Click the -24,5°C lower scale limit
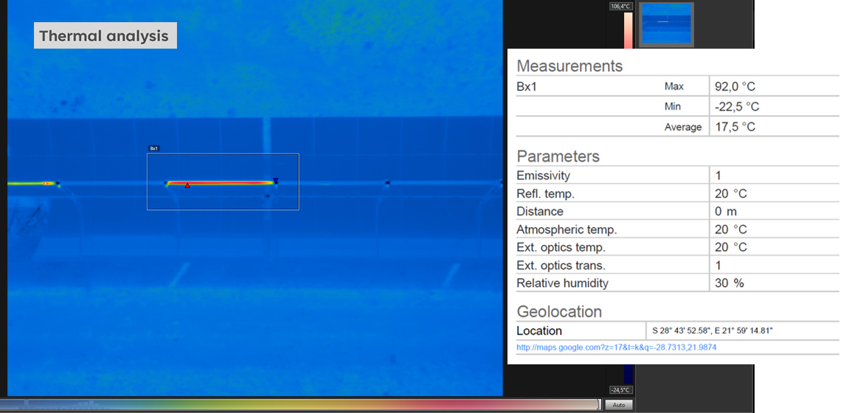This screenshot has height=413, width=849. 620,389
